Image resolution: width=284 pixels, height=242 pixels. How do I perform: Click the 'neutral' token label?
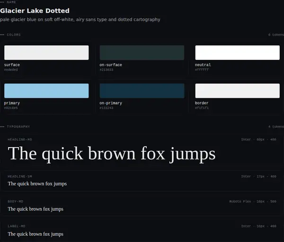(203, 65)
